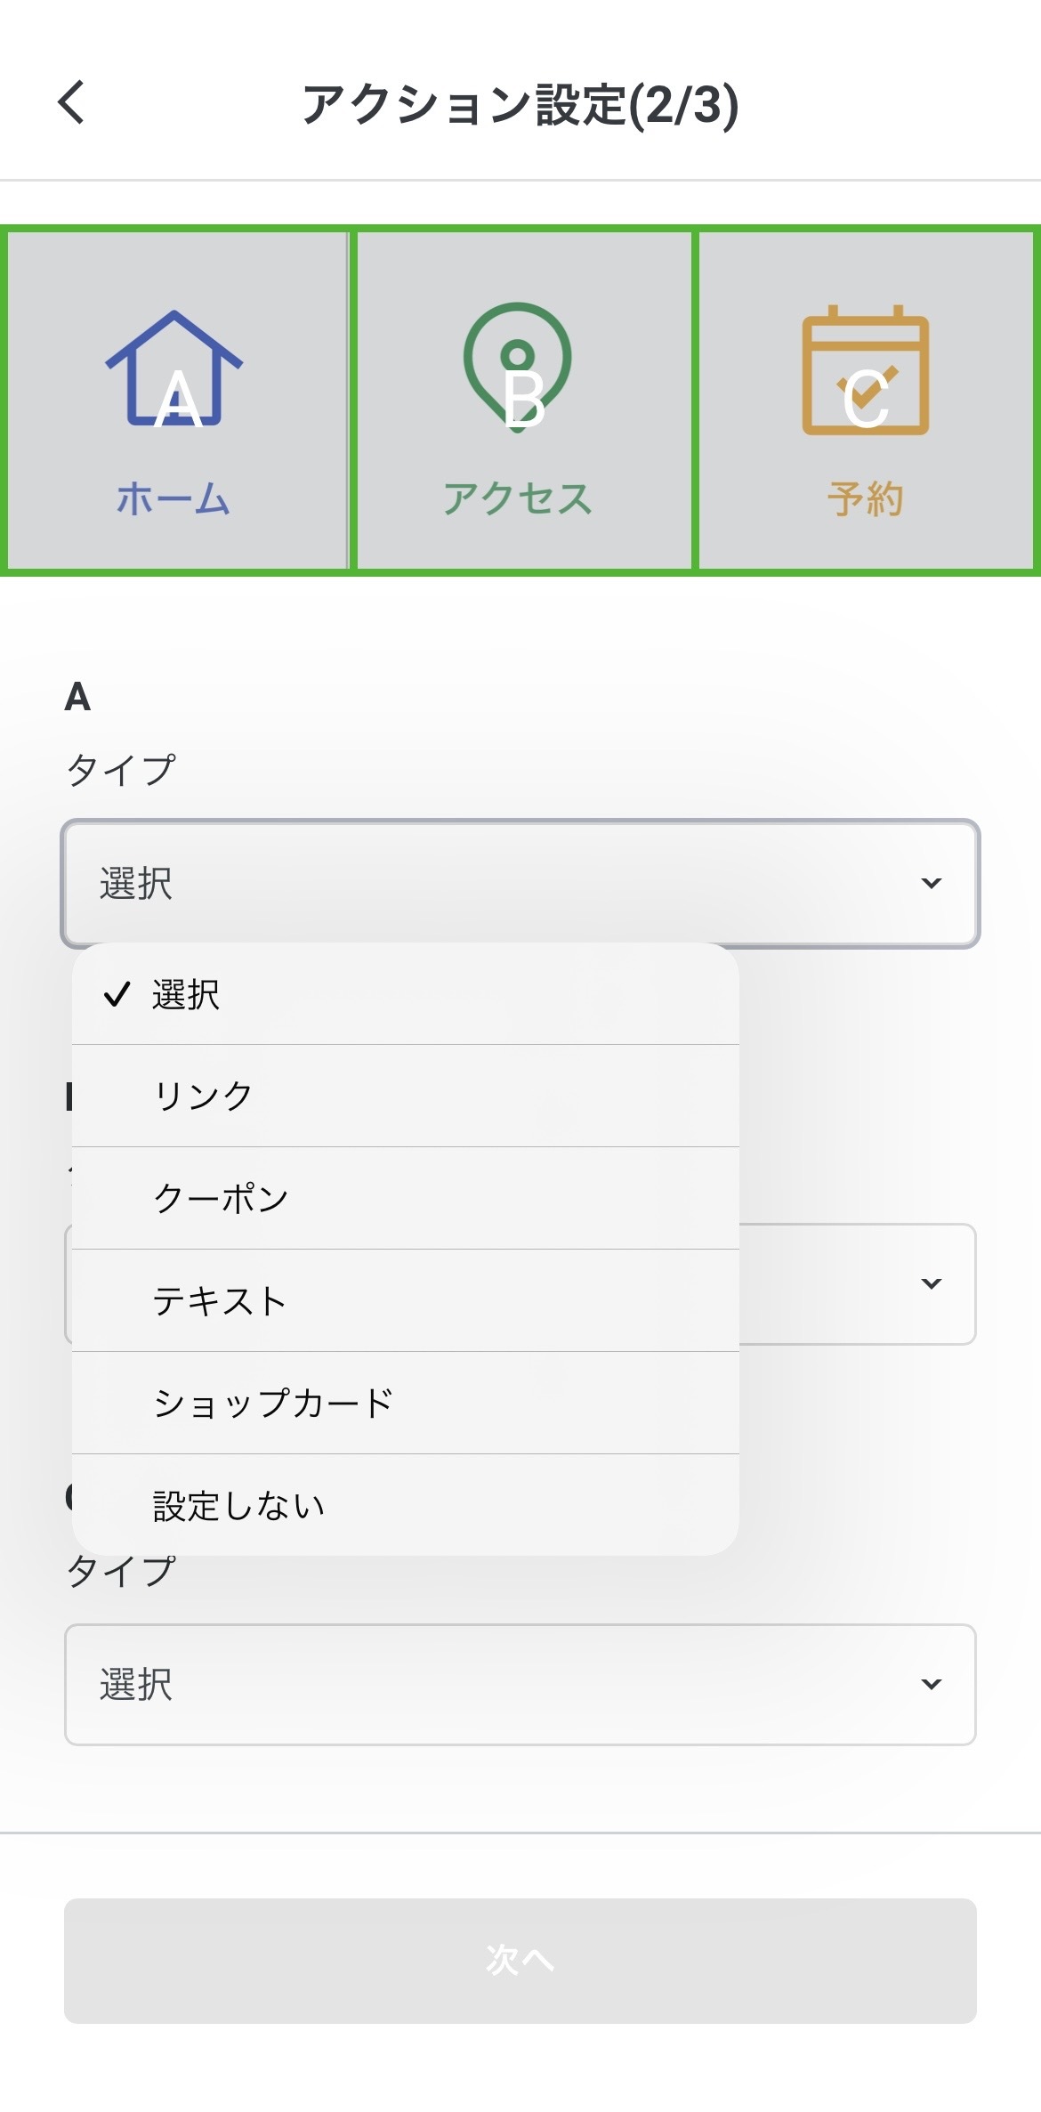
Task: Select the Home house icon in area A
Action: 174,368
